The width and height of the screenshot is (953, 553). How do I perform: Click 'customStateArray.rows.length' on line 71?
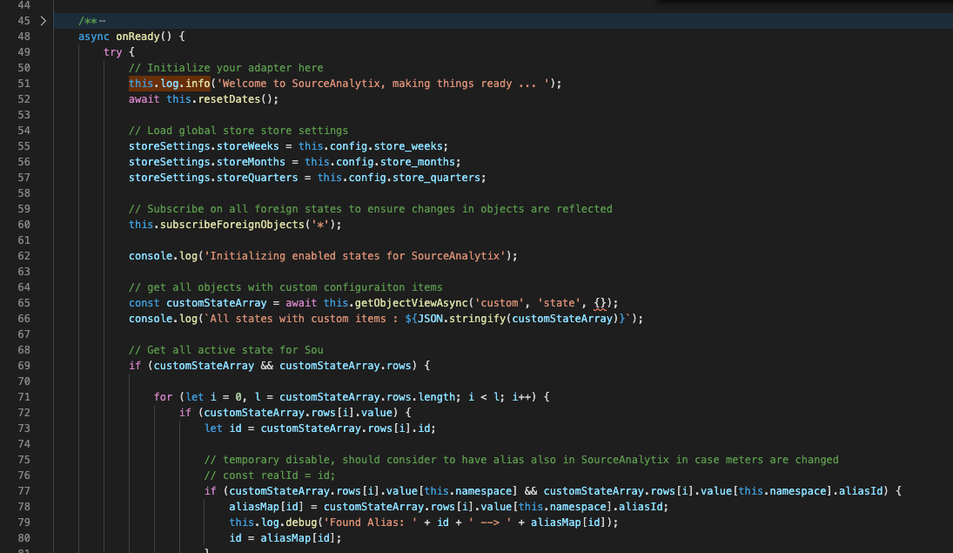[367, 397]
